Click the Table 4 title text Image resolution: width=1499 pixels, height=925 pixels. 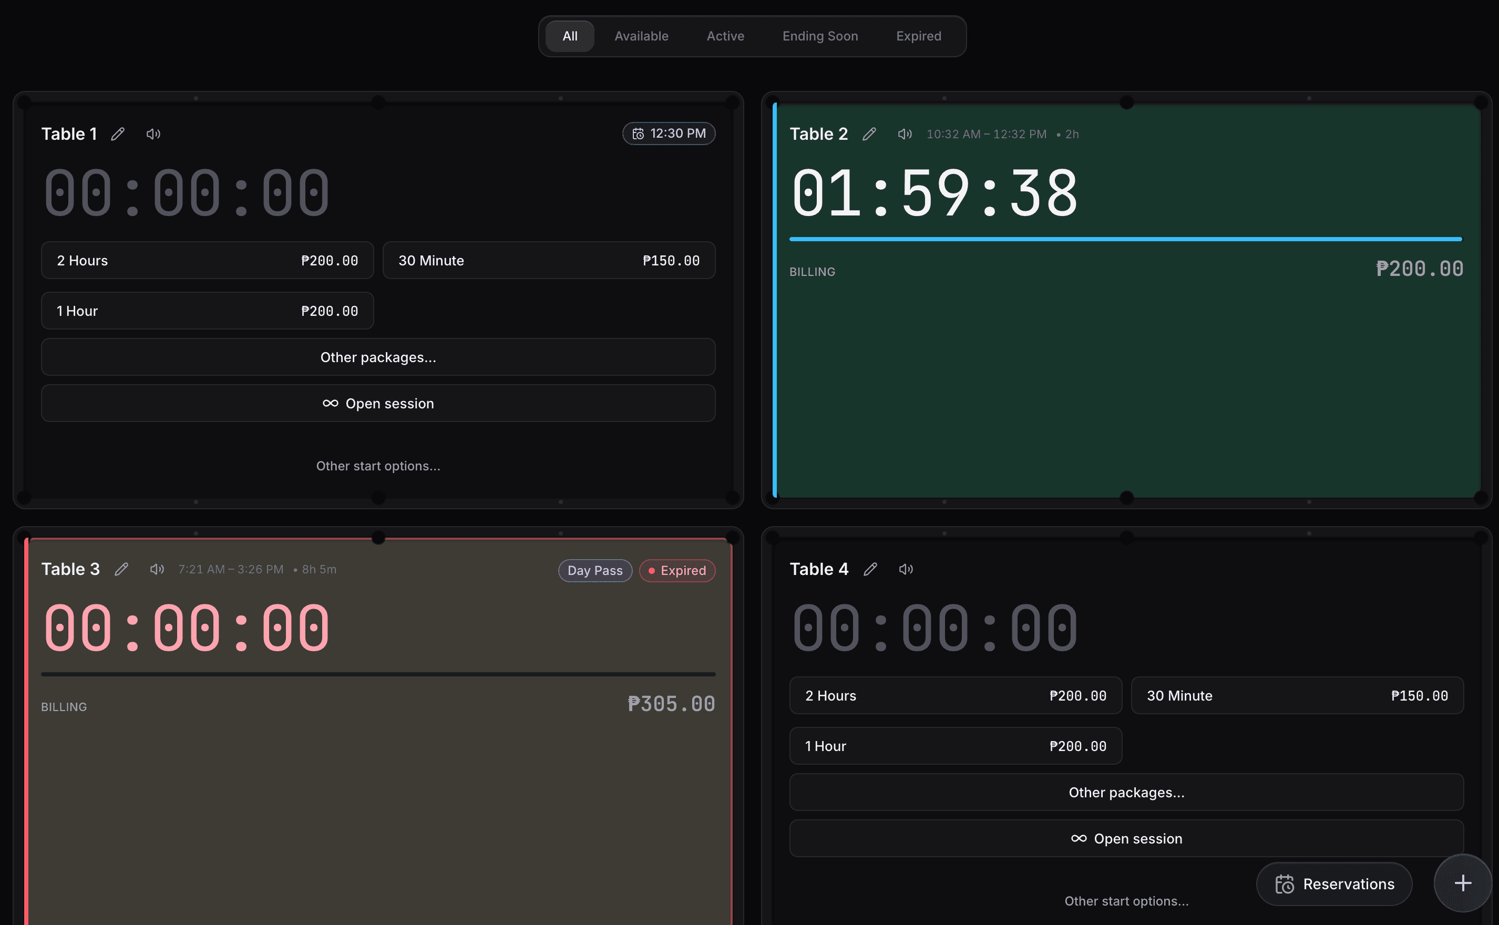(819, 569)
